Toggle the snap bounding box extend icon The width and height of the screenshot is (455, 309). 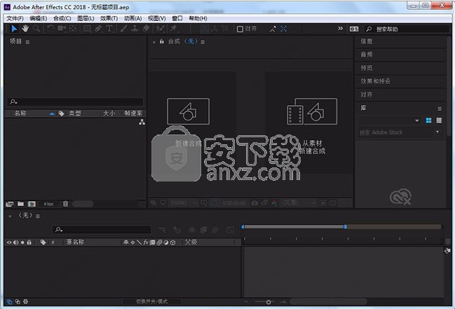[x=284, y=29]
